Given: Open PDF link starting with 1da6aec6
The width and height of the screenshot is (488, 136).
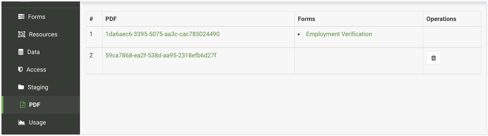Looking at the screenshot, I should tap(162, 34).
